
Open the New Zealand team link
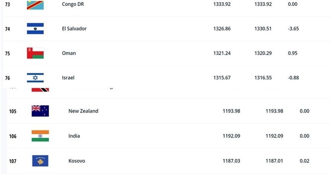(83, 111)
